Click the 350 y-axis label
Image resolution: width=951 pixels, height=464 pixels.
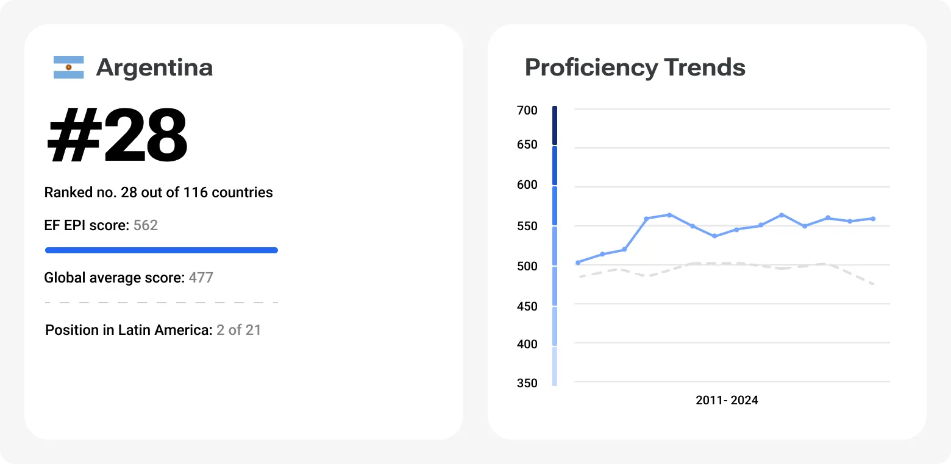527,383
